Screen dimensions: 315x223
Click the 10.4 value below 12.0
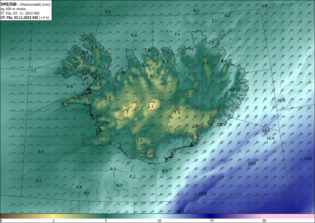click(x=270, y=138)
